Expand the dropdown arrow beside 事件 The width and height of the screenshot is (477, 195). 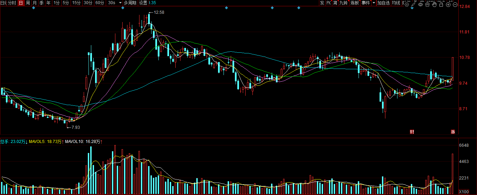[374, 3]
